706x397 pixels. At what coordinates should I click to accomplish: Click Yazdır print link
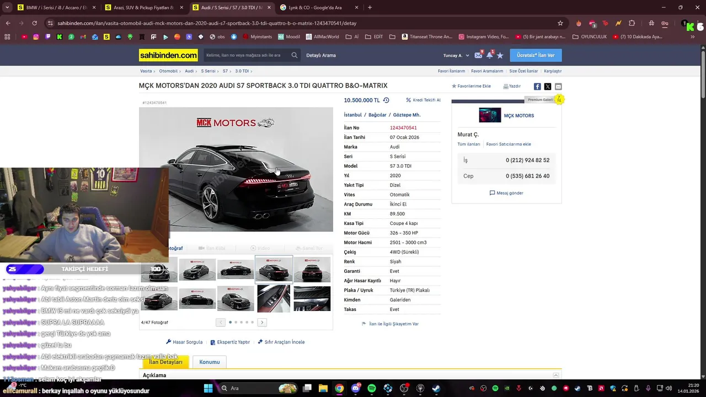(x=512, y=86)
